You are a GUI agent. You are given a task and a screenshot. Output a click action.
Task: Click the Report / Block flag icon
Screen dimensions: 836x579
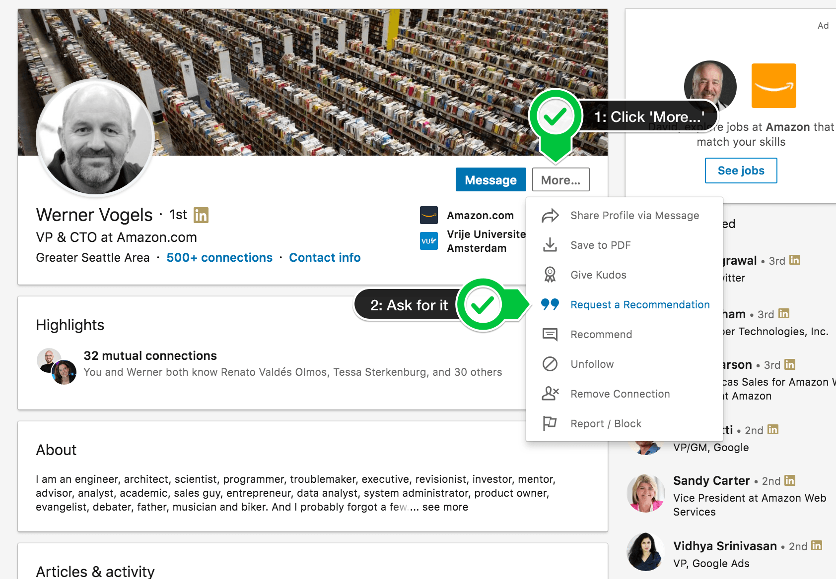click(550, 423)
